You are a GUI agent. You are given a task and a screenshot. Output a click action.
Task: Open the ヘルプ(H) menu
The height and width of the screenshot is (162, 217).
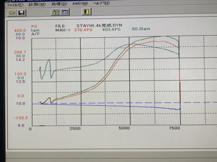click(101, 3)
